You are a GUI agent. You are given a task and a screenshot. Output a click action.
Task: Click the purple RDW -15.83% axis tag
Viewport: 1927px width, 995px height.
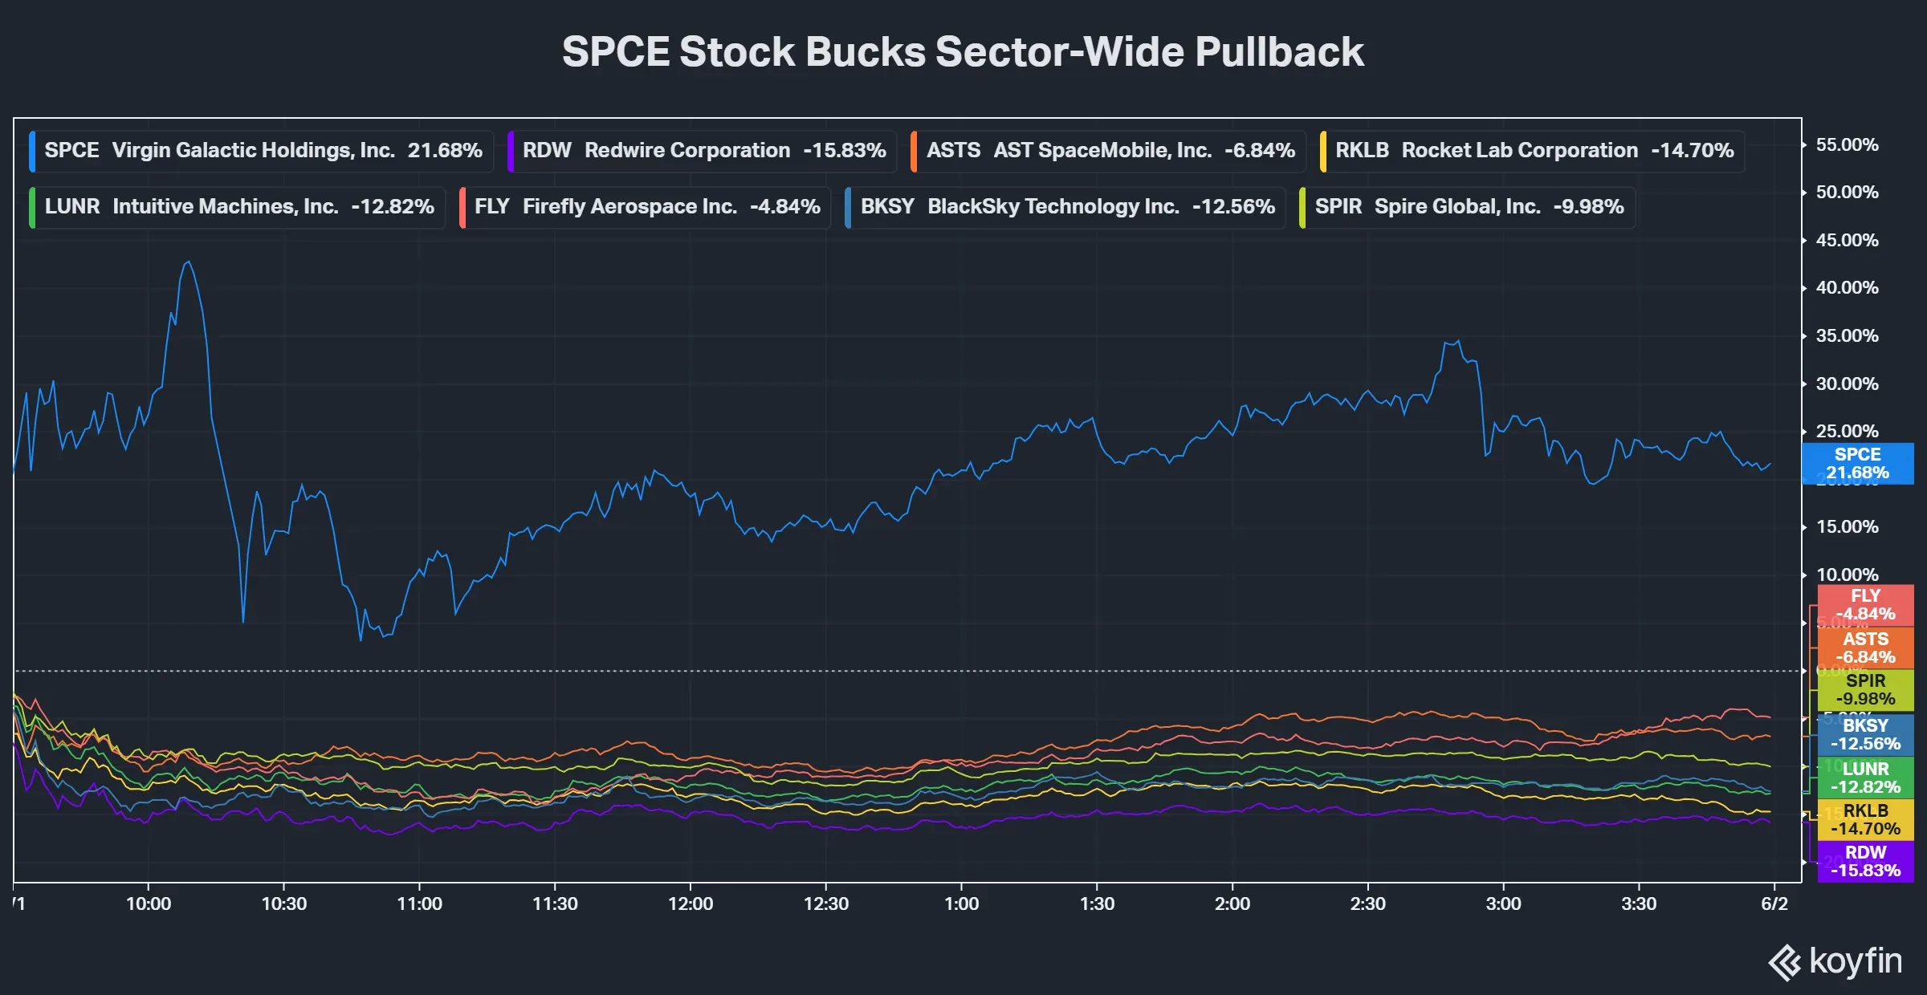pos(1865,862)
